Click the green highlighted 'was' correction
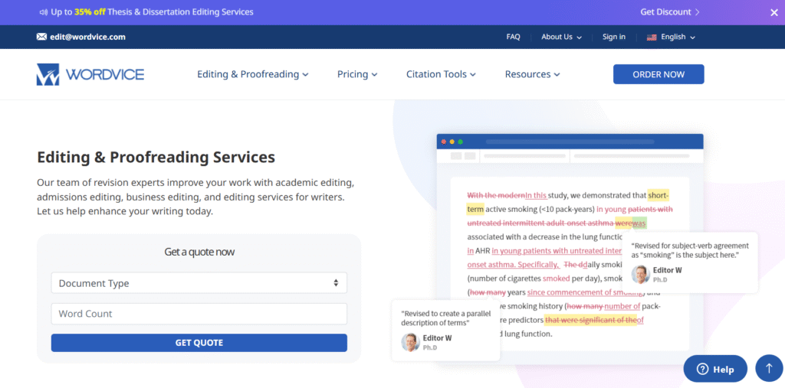 tap(639, 223)
